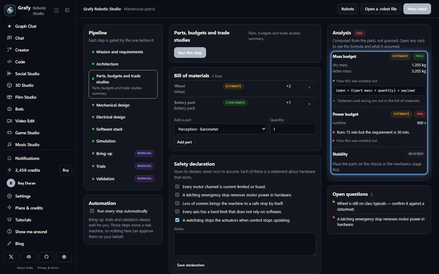This screenshot has height=274, width=439.
Task: Check motor channel current-limited or fused
Action: pos(177,187)
